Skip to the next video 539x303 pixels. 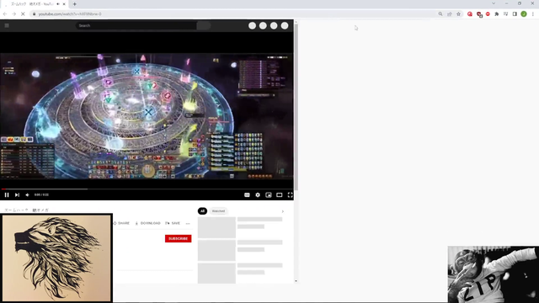coord(17,194)
